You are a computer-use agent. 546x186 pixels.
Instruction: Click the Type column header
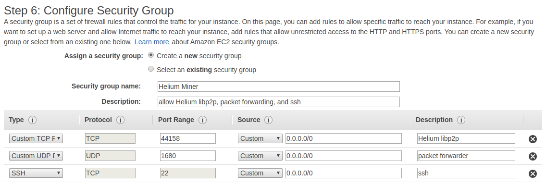pyautogui.click(x=16, y=120)
